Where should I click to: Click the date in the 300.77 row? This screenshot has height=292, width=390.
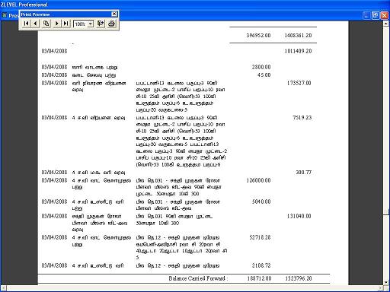click(54, 173)
